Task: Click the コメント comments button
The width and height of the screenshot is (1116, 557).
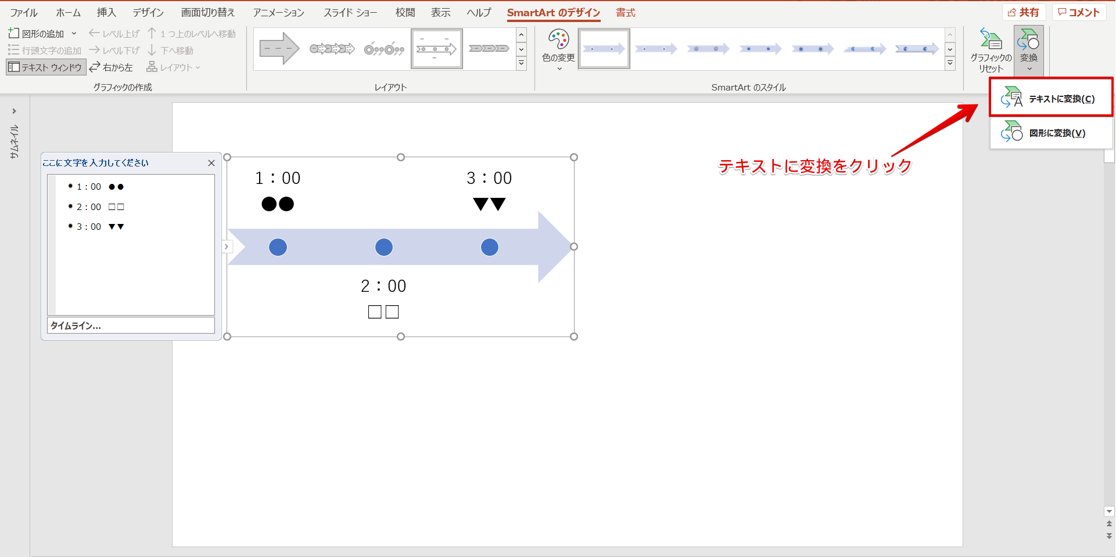Action: point(1079,12)
